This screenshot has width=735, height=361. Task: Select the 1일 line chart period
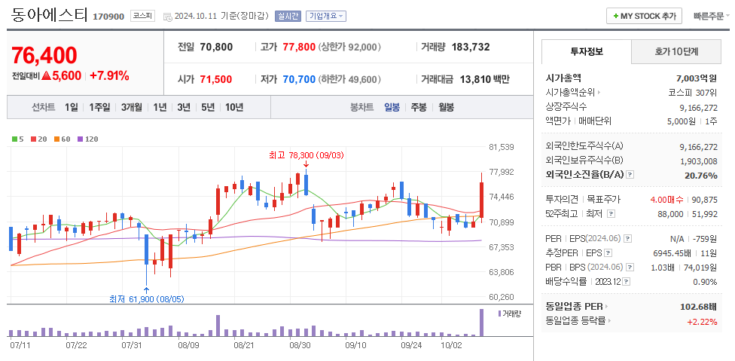click(72, 107)
